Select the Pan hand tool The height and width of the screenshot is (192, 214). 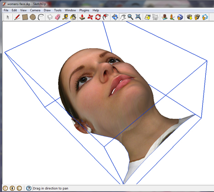(123, 17)
